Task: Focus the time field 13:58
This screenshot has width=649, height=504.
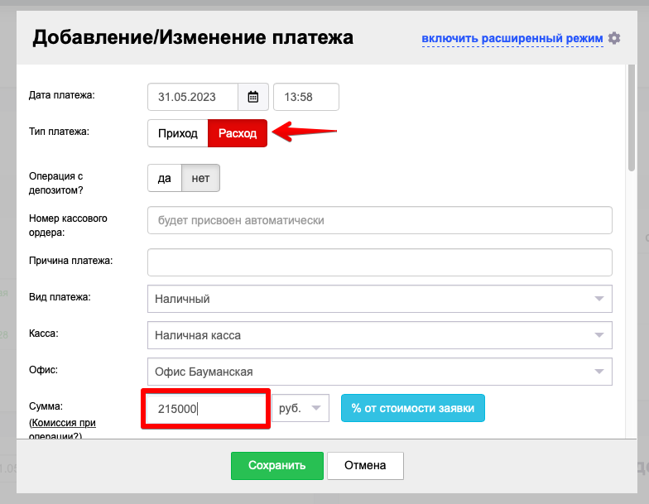Action: coord(306,97)
